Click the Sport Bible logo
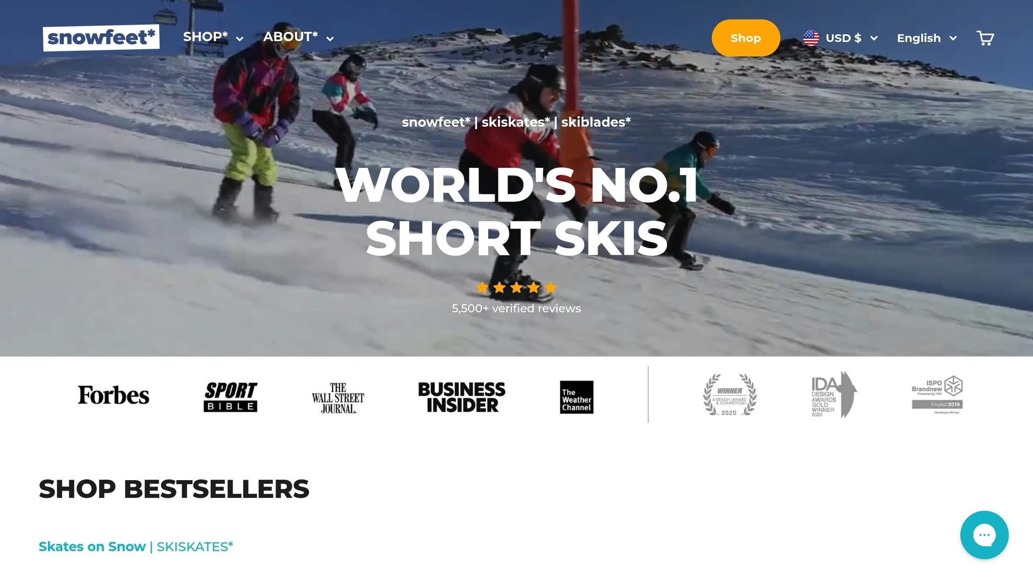 pyautogui.click(x=231, y=396)
